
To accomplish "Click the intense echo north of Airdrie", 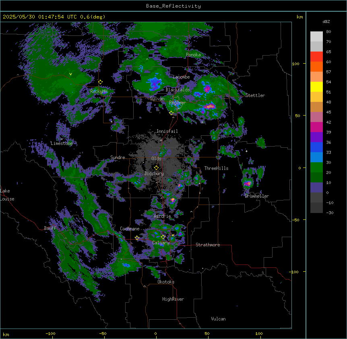I will click(x=173, y=200).
